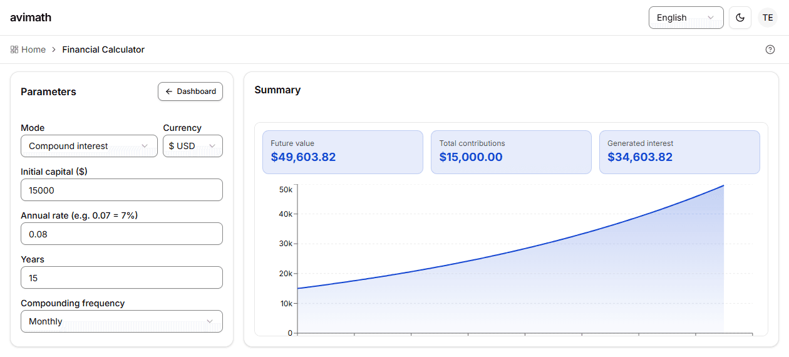
Task: Click the Future value card
Action: pos(343,152)
